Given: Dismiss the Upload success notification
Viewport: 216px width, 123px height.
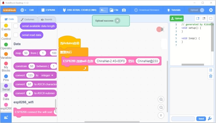Looking at the screenshot, I should tap(117, 21).
